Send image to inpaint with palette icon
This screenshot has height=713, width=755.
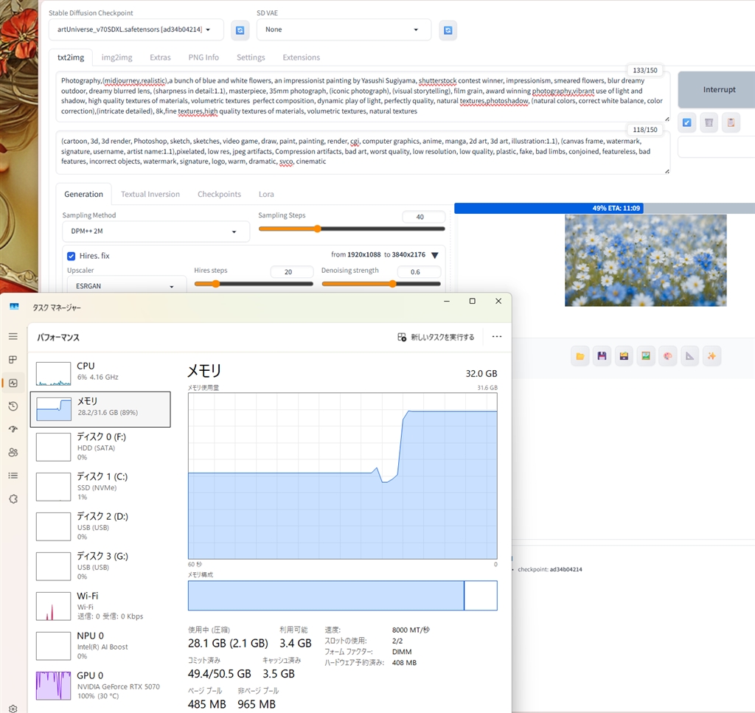point(668,356)
